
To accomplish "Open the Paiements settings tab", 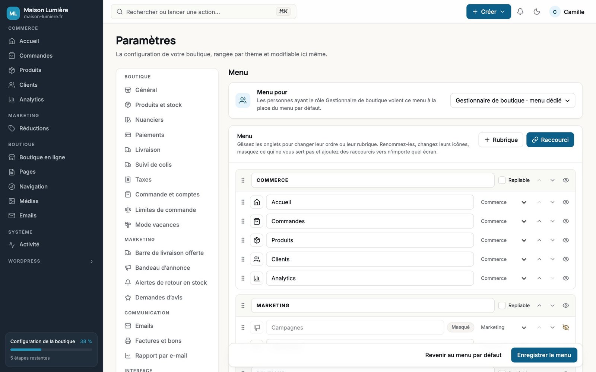I will tap(149, 135).
